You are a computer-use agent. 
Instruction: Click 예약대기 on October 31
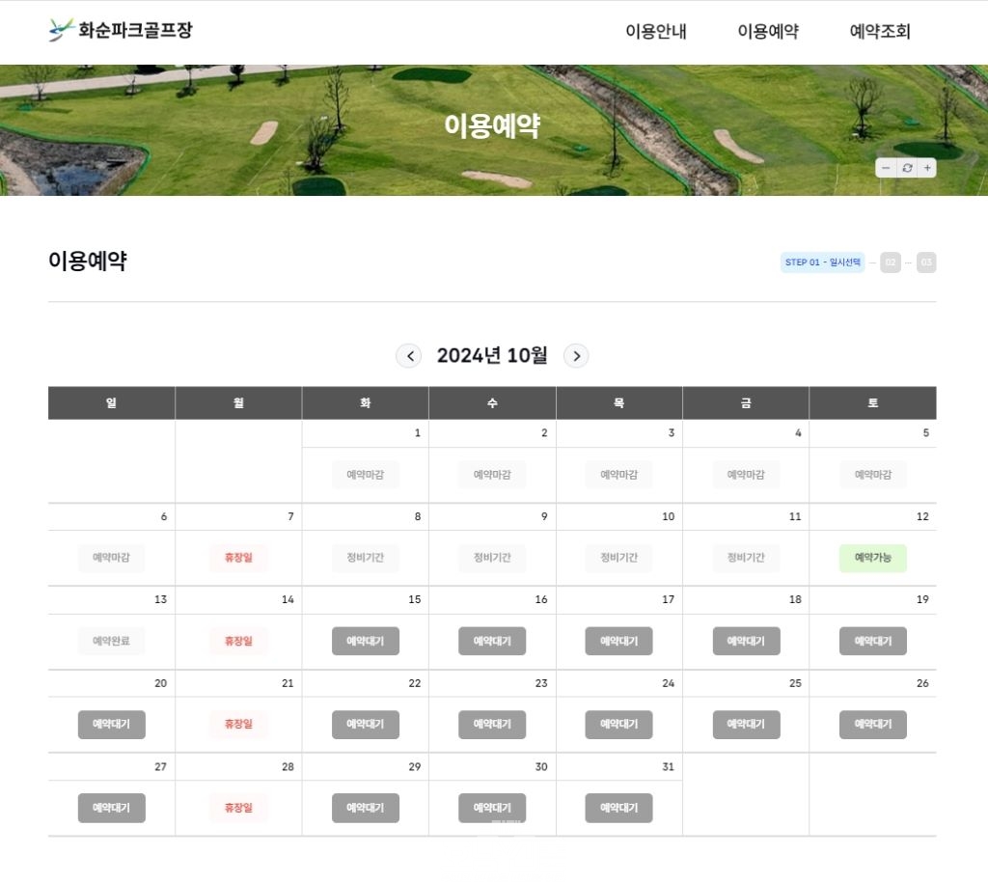pos(618,808)
